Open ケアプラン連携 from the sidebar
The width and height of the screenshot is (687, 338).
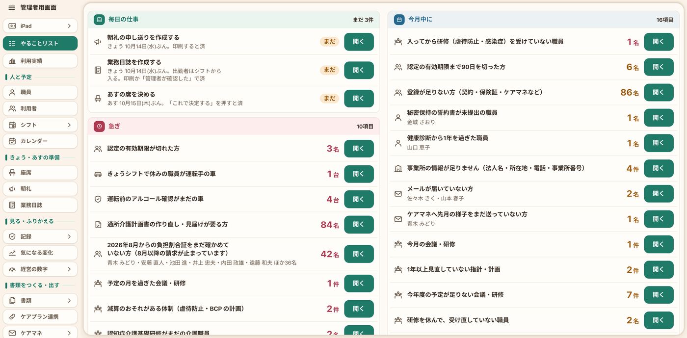click(x=40, y=317)
